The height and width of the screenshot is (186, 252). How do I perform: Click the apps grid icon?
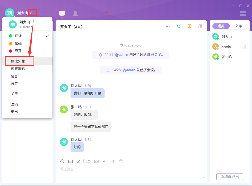pyautogui.click(x=243, y=14)
